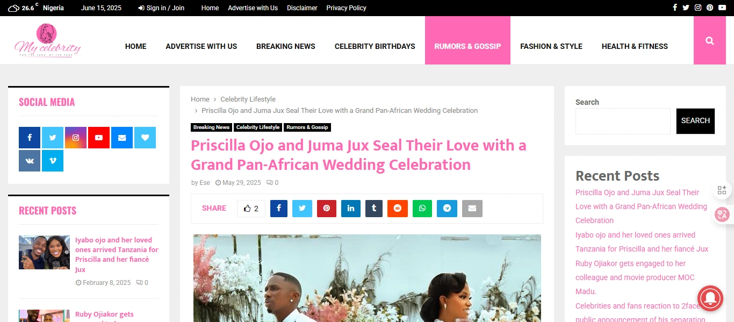734x322 pixels.
Task: Click the Reddit share icon
Action: point(398,209)
